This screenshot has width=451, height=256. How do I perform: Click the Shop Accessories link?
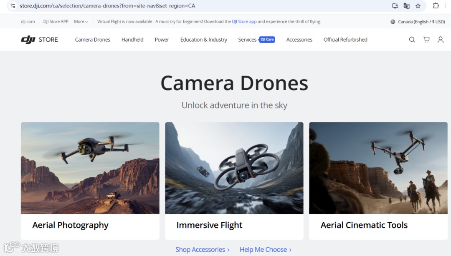point(203,249)
